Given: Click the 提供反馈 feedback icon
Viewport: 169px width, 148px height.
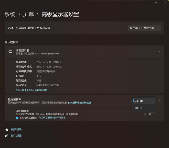Looking at the screenshot, I should pos(6,135).
